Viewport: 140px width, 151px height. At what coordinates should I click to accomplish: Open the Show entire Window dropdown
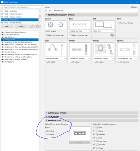click(79, 59)
